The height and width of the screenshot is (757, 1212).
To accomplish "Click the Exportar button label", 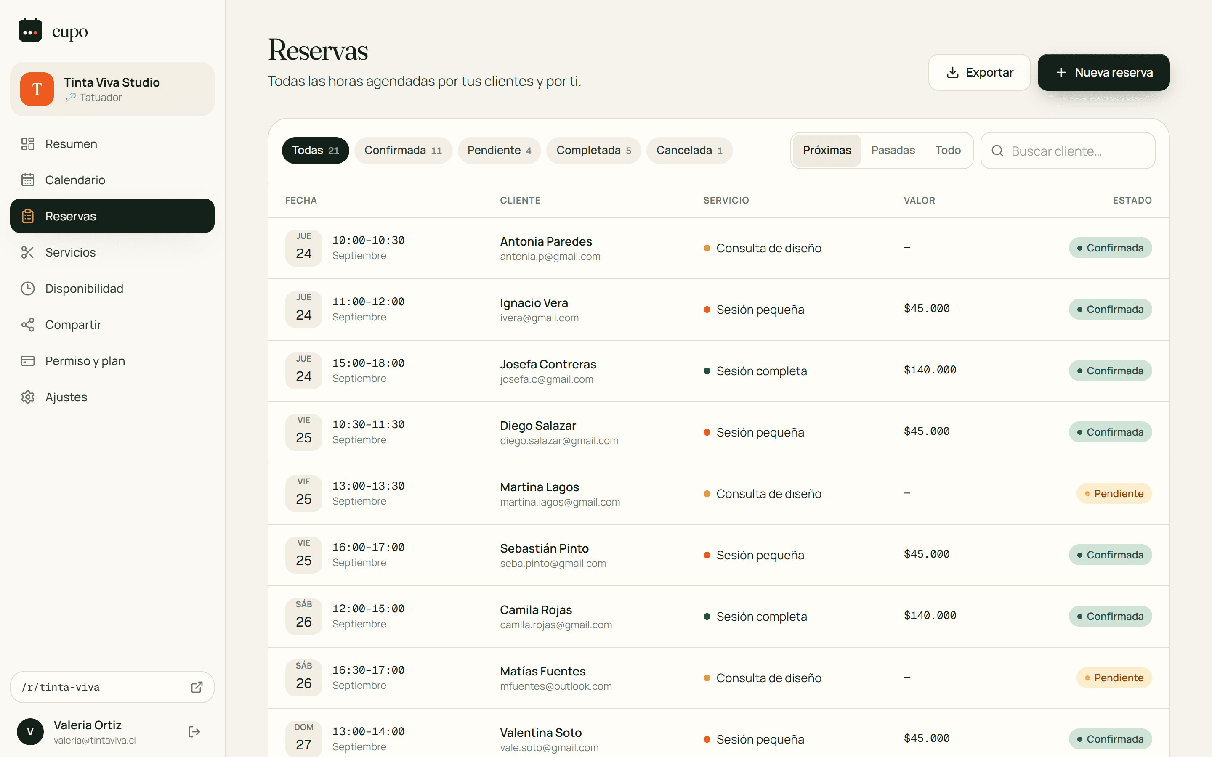I will 989,73.
